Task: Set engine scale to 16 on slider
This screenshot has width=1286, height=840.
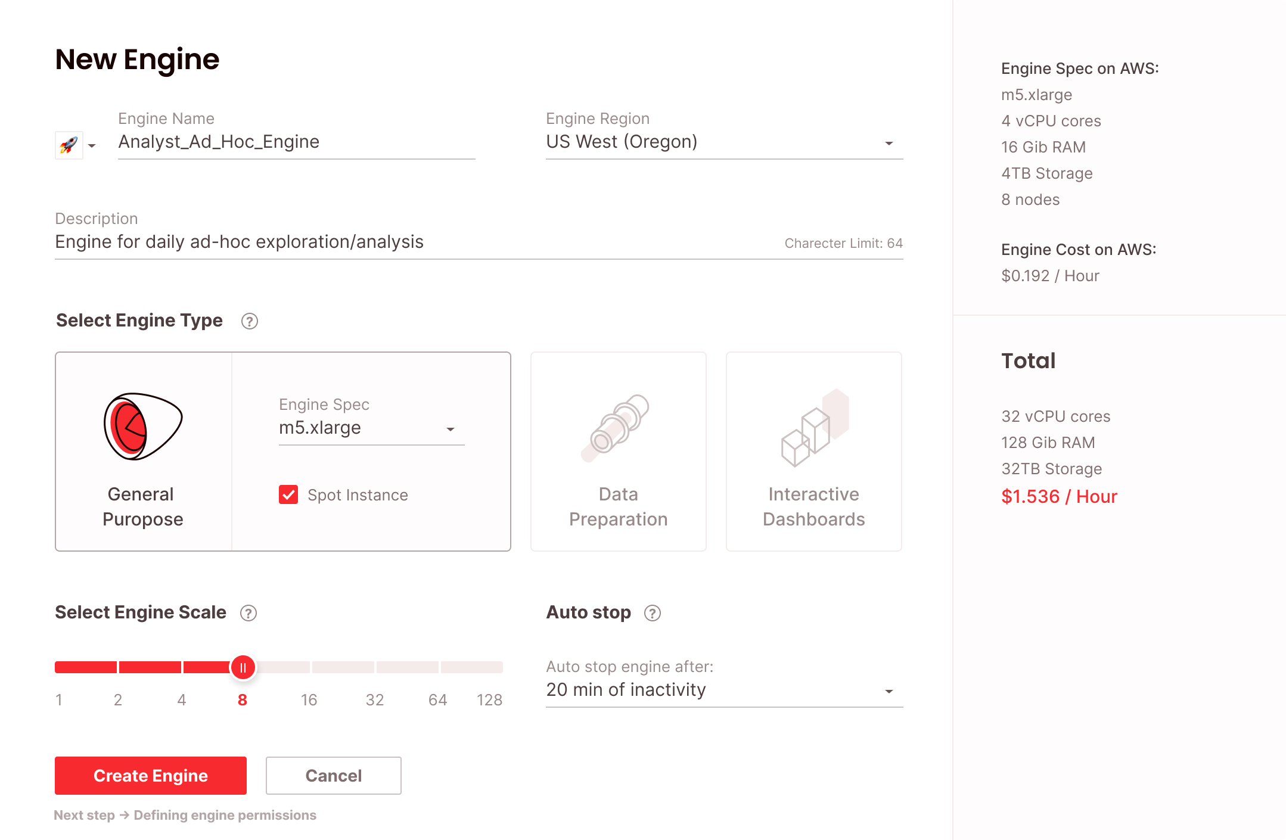Action: pos(310,667)
